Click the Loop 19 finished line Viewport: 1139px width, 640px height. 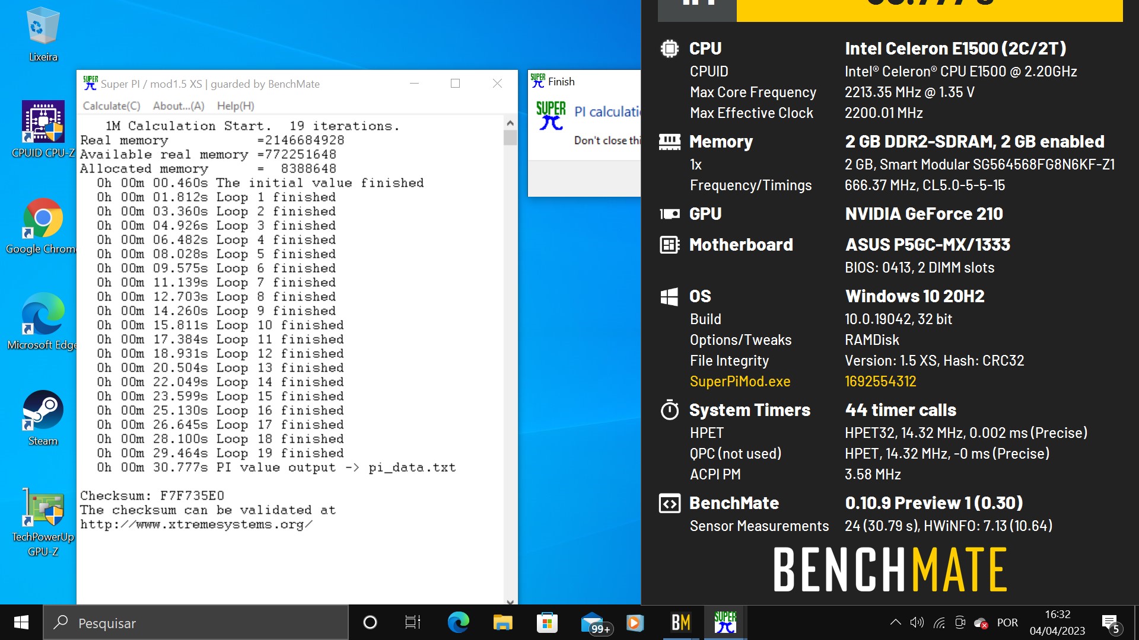pos(220,453)
